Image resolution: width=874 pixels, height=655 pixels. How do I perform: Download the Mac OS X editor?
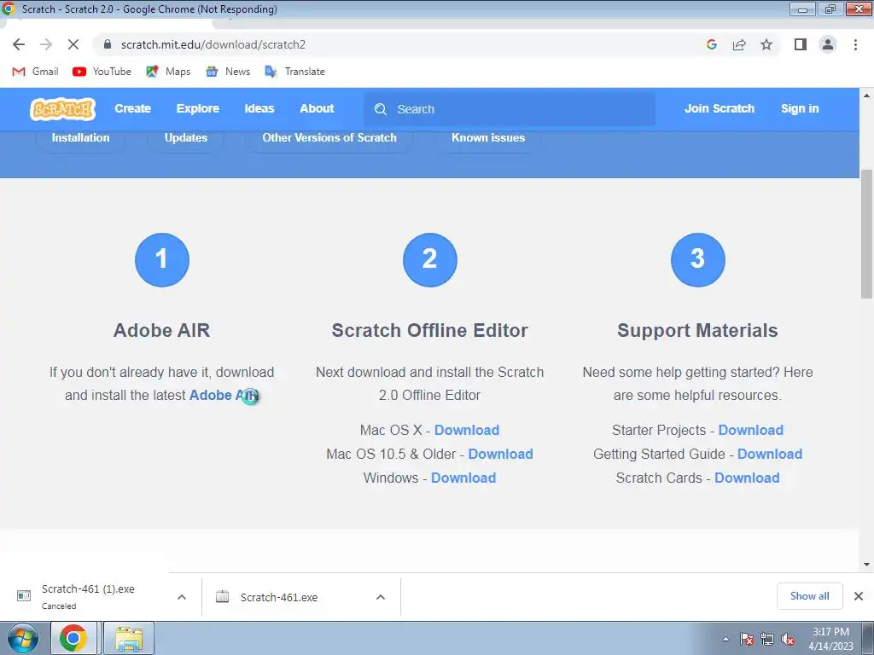pyautogui.click(x=467, y=430)
